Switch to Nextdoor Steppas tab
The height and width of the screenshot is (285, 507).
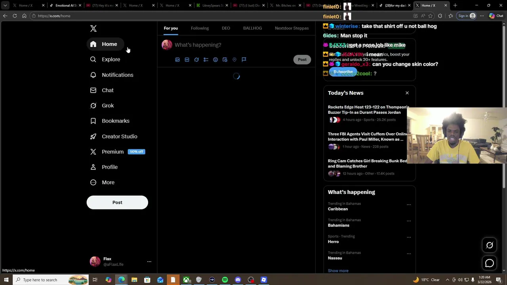tap(292, 28)
